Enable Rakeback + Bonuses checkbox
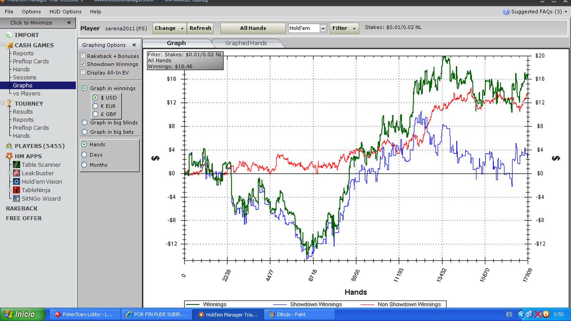 click(x=83, y=56)
